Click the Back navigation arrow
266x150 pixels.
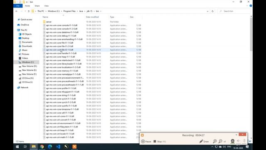pos(17,11)
